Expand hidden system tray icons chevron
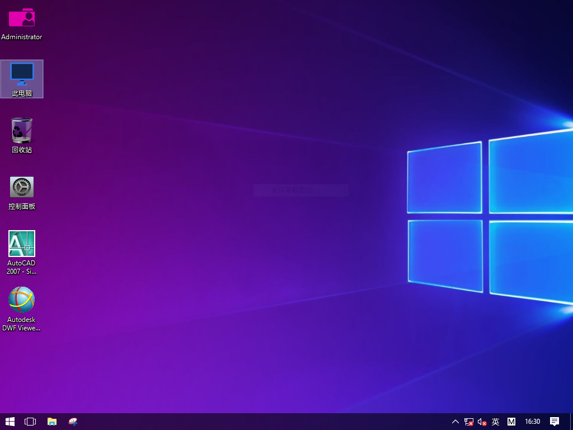 [455, 422]
